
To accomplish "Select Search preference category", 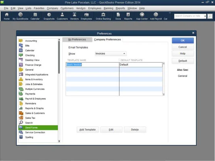I will [x=38, y=123].
